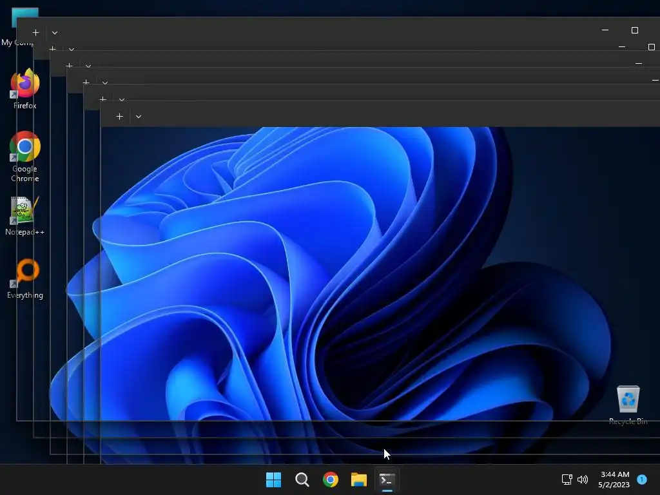
Task: Select the Firefox desktop shortcut
Action: point(25,89)
